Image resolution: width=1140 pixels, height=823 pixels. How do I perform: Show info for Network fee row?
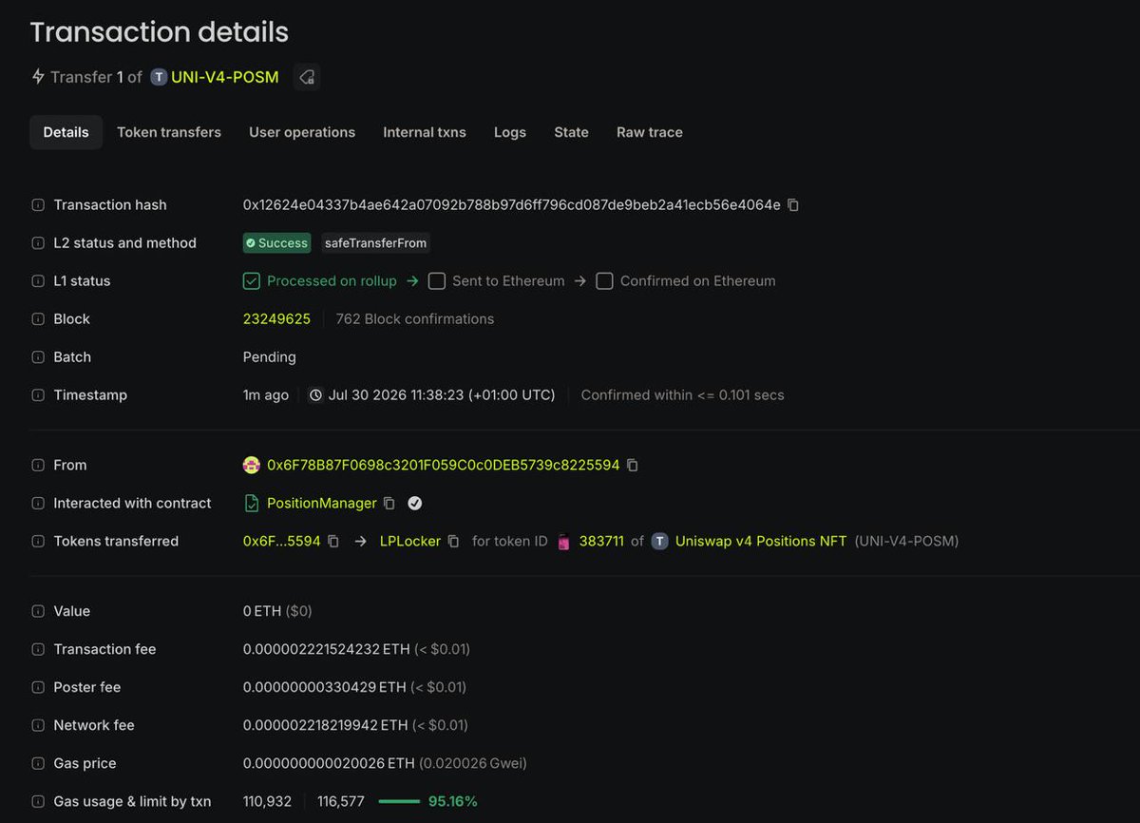coord(38,726)
